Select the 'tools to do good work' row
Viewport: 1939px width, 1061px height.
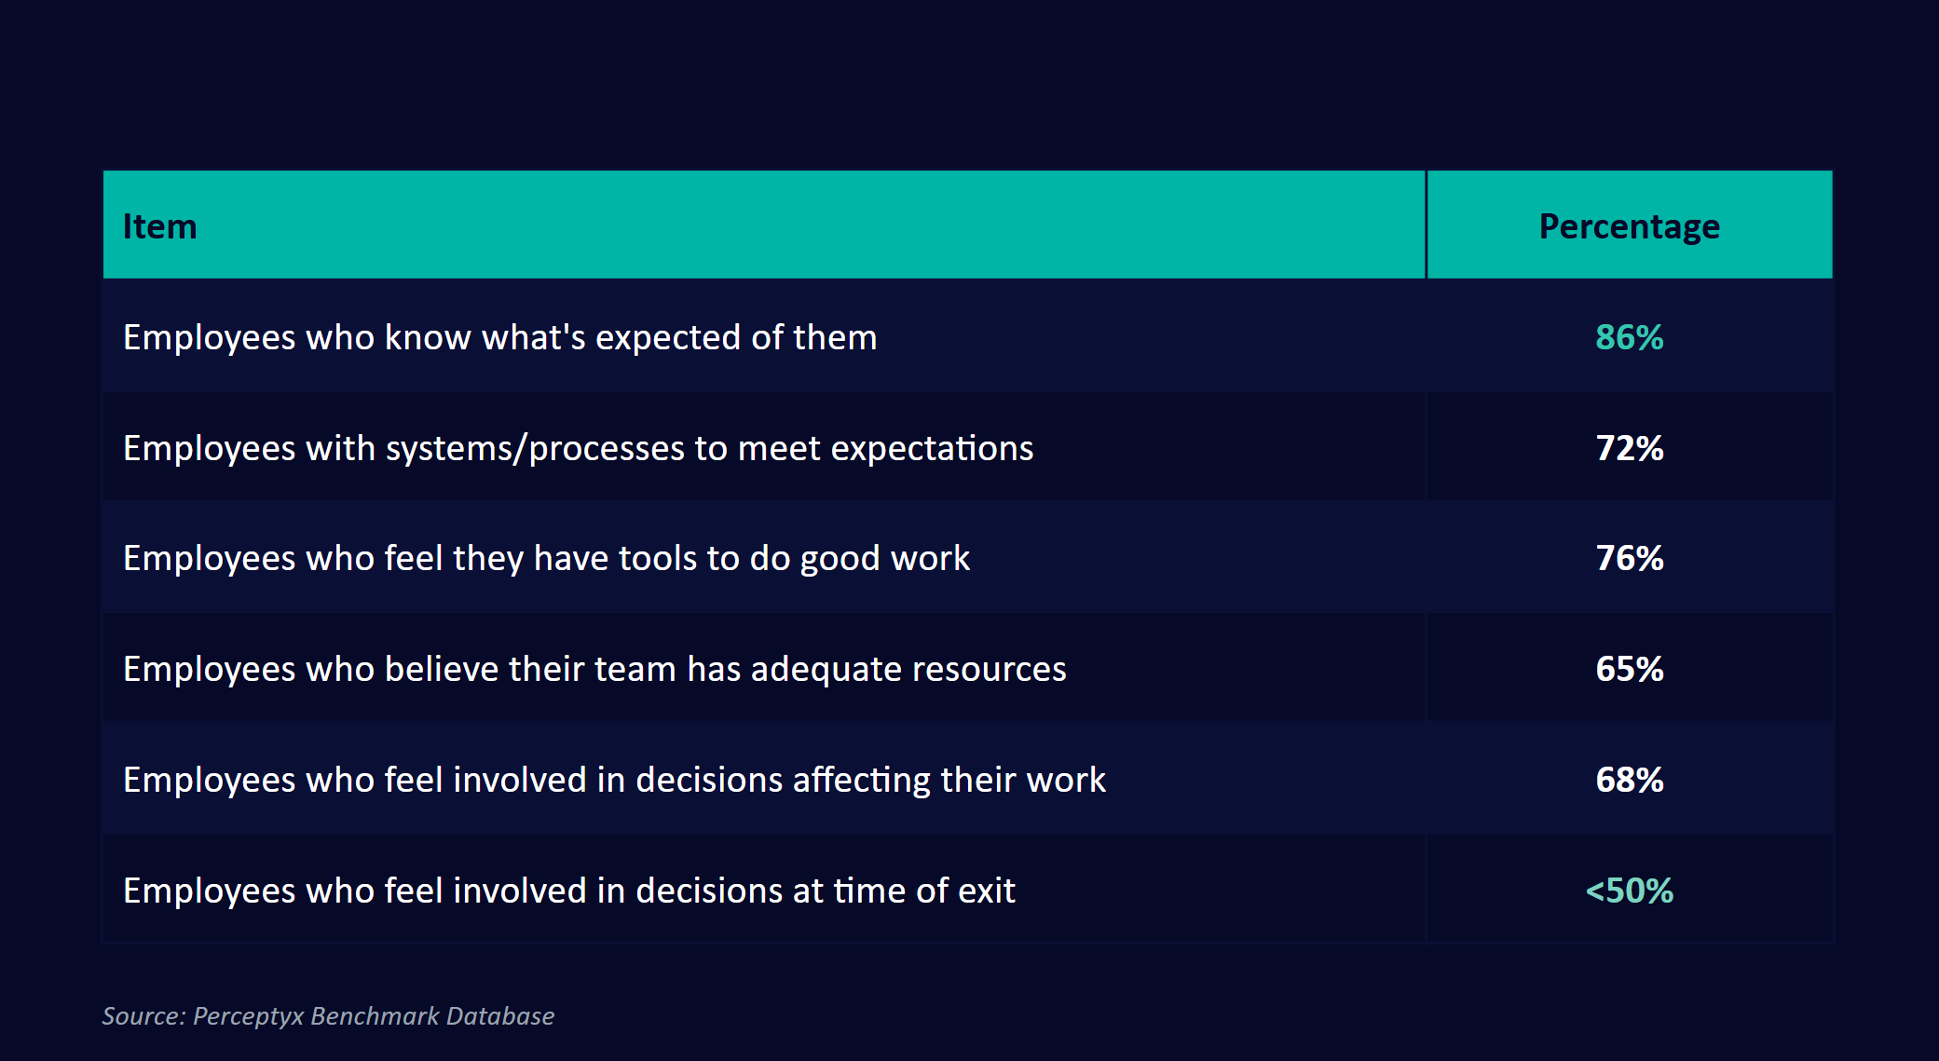(x=546, y=558)
